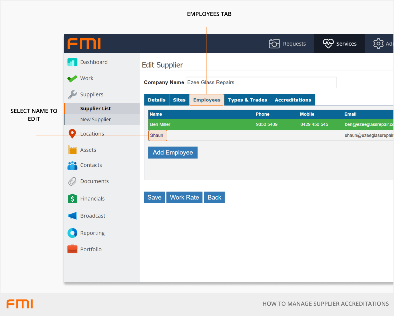The height and width of the screenshot is (316, 394).
Task: Open Requests from the top navigation
Action: (x=287, y=44)
